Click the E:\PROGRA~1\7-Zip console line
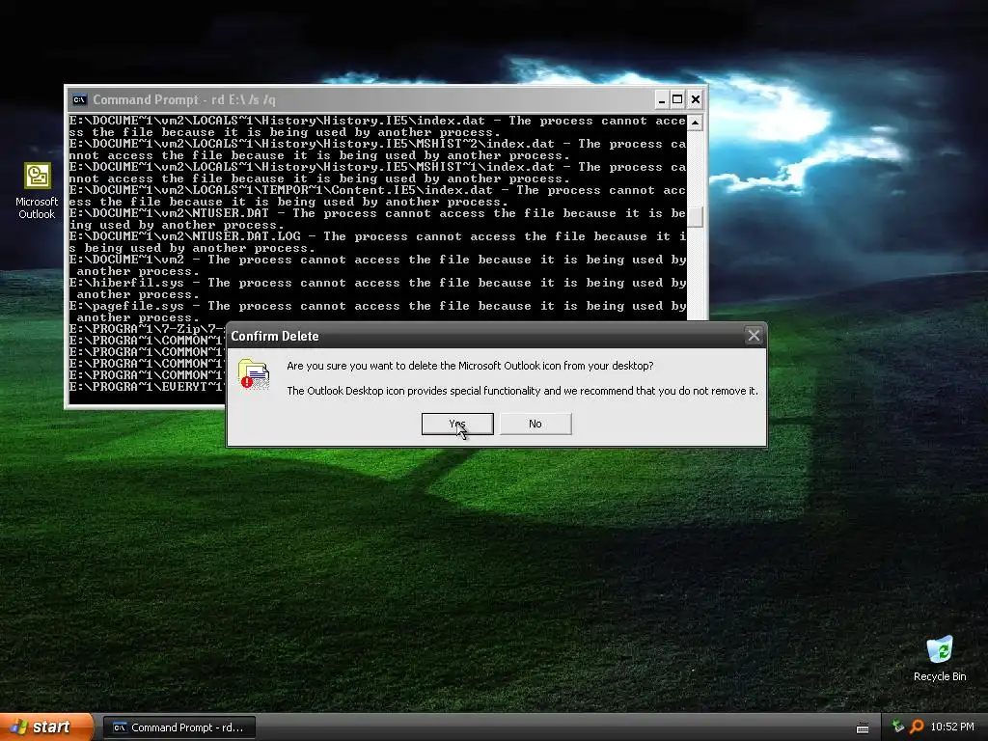This screenshot has height=741, width=988. [147, 329]
